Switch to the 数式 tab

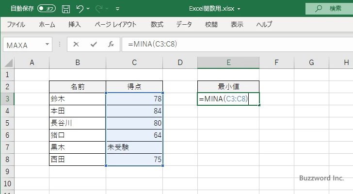click(157, 24)
